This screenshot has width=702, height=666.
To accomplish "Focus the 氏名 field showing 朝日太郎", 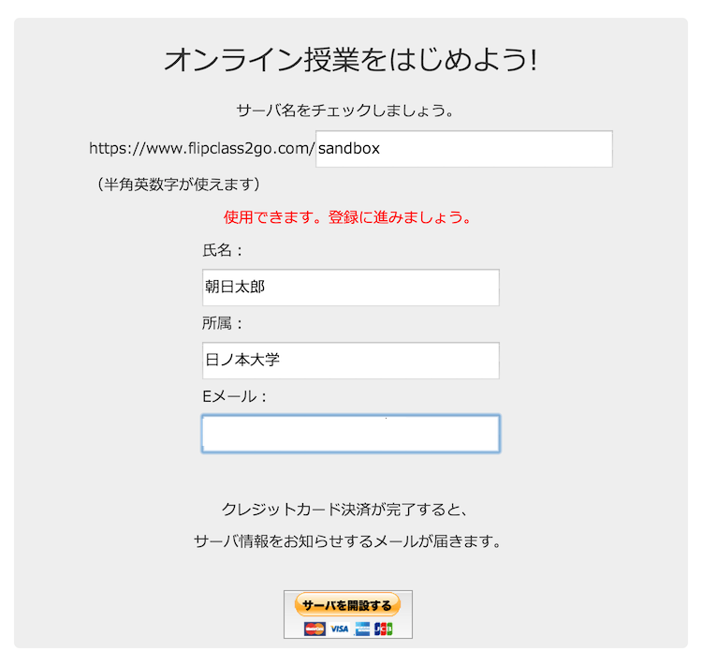I will pos(351,288).
